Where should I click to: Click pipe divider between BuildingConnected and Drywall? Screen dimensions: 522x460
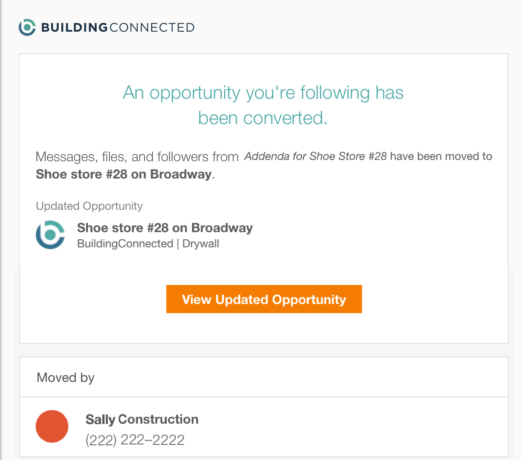(178, 244)
